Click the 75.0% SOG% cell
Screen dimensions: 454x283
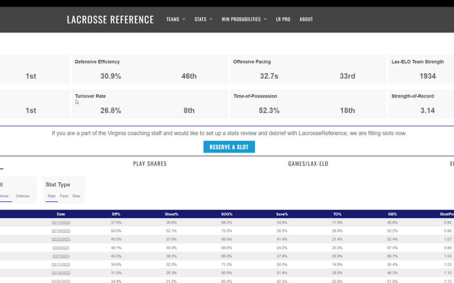point(227,231)
